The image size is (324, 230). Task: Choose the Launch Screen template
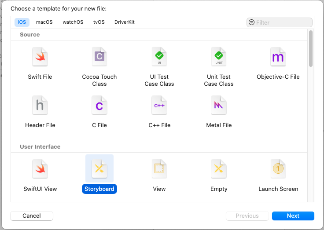pyautogui.click(x=278, y=169)
